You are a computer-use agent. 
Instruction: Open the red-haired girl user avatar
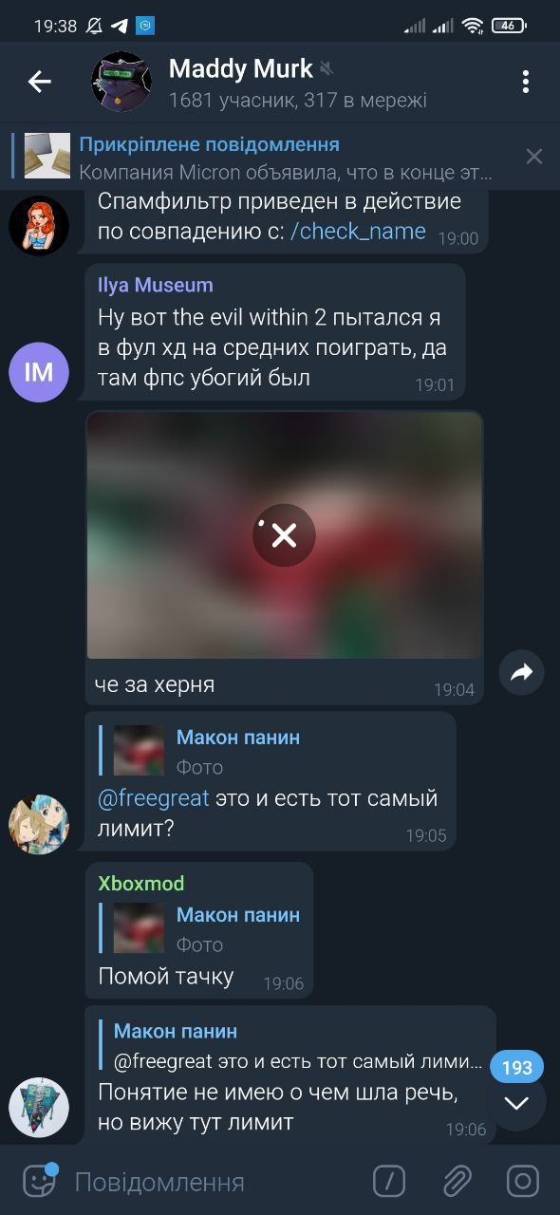click(39, 226)
